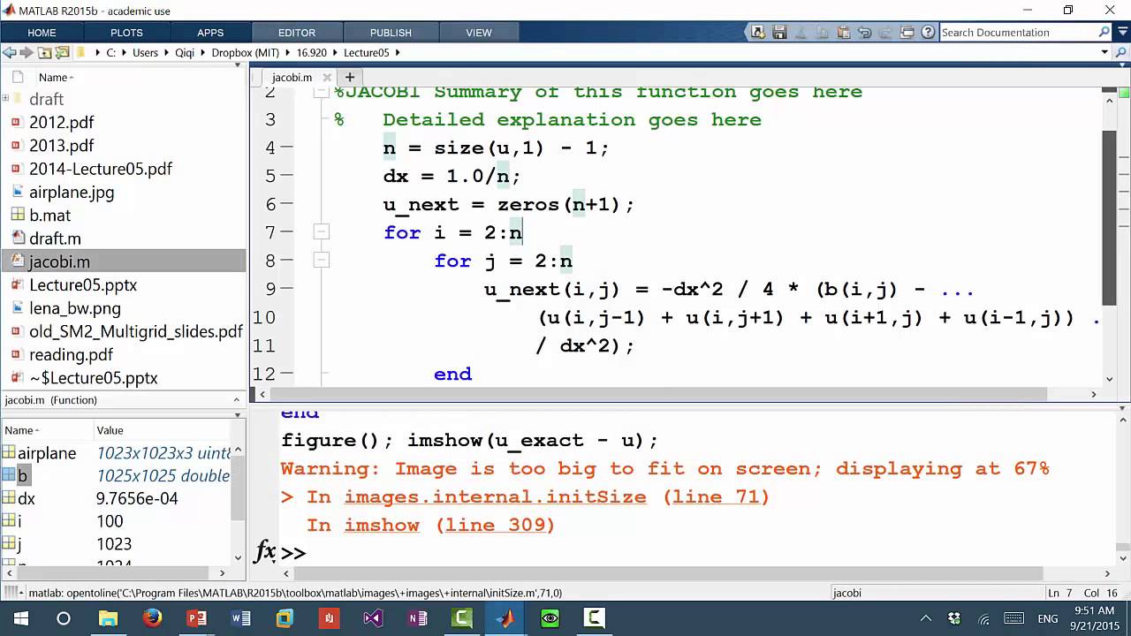This screenshot has height=636, width=1131.
Task: Close the jacobi.m editor tab
Action: tap(326, 77)
